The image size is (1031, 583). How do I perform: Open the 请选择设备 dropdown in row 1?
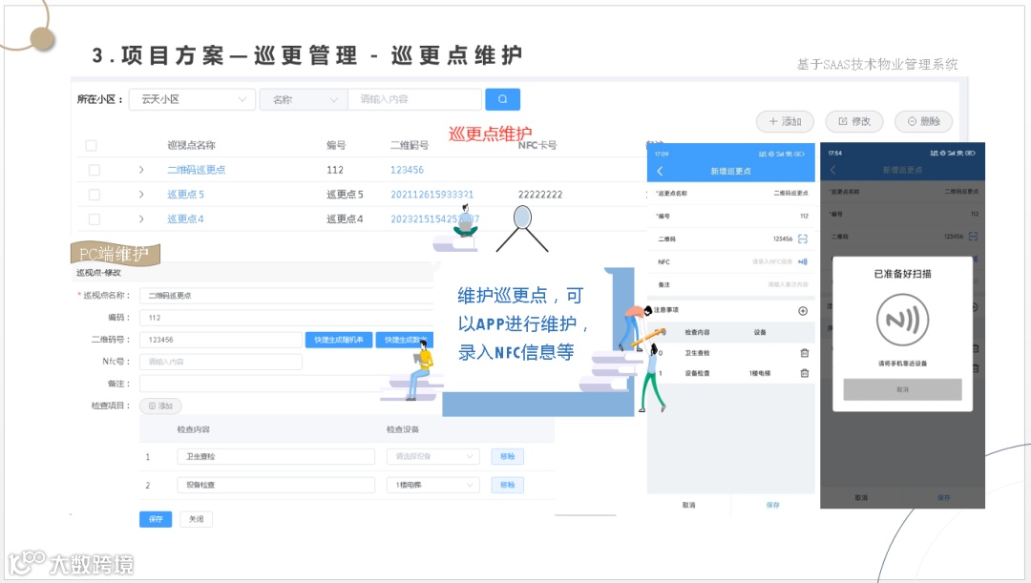[x=432, y=457]
